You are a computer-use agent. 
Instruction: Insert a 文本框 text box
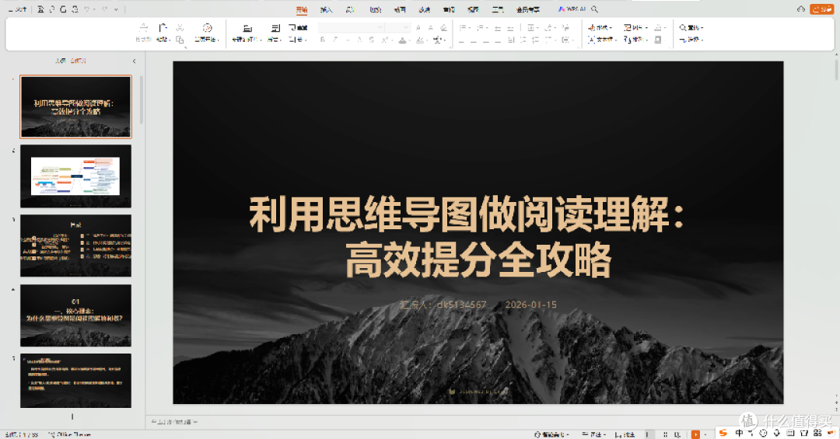pos(602,40)
